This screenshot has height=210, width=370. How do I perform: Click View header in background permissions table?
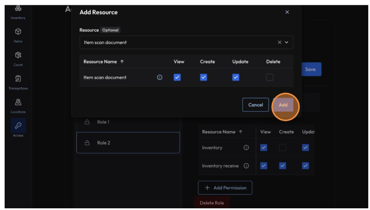click(266, 132)
